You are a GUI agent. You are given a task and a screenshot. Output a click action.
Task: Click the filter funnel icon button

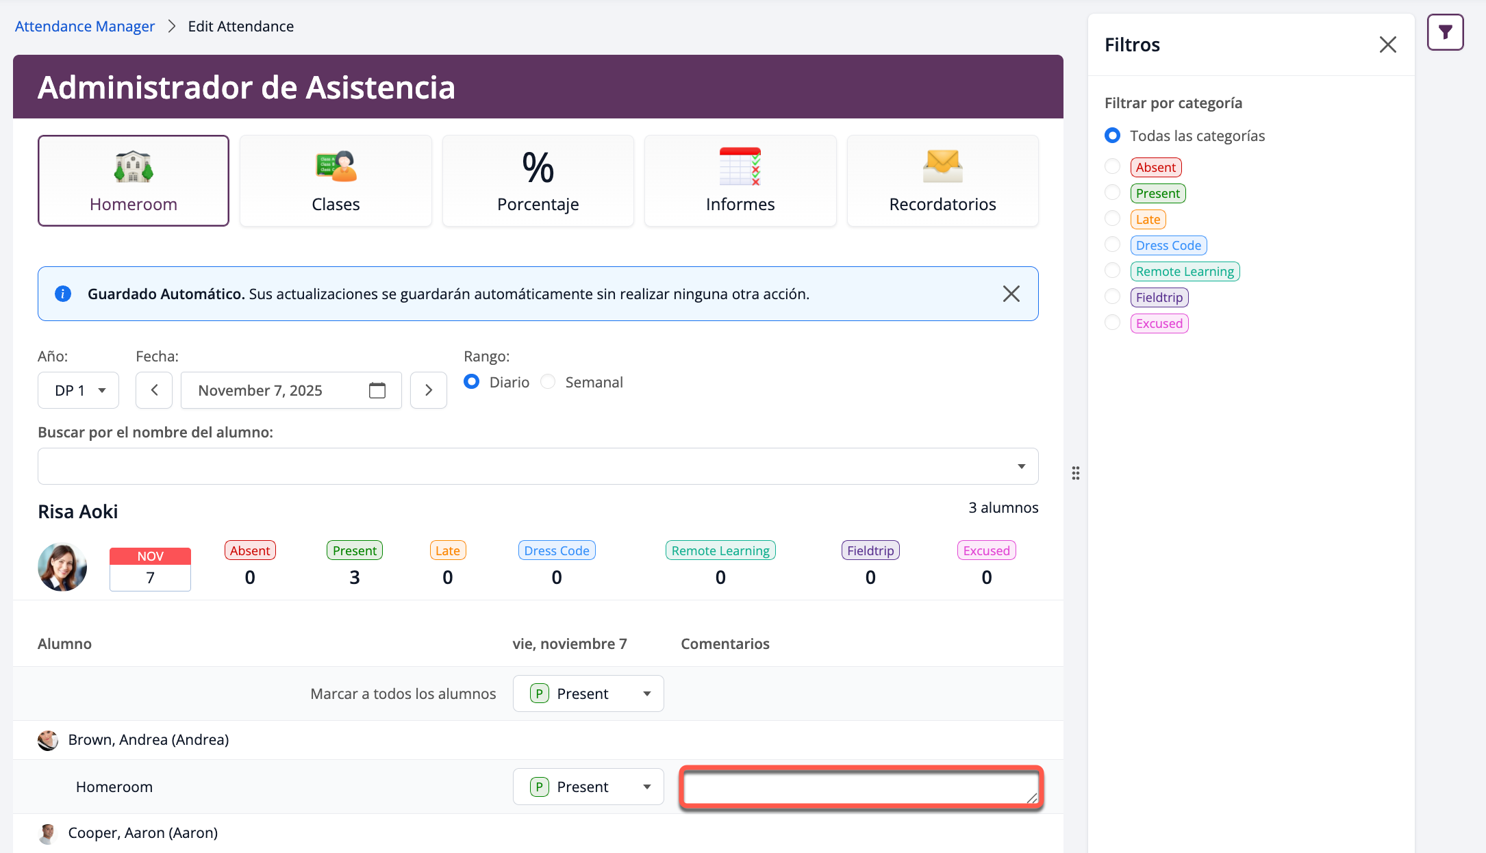click(x=1445, y=32)
